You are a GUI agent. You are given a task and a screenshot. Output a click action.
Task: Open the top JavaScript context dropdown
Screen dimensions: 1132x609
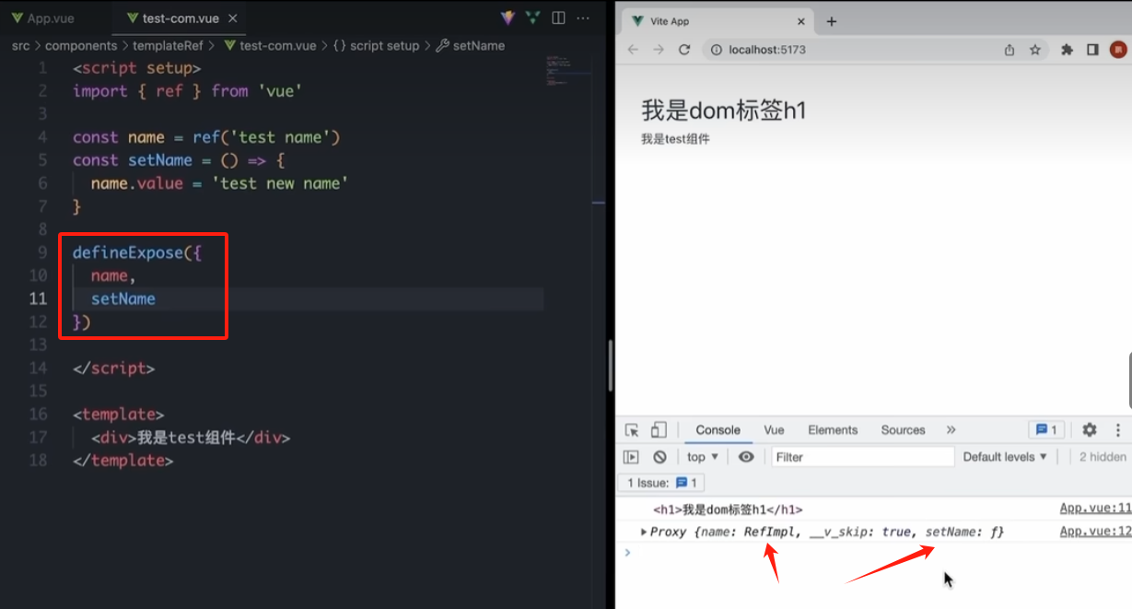pyautogui.click(x=702, y=457)
